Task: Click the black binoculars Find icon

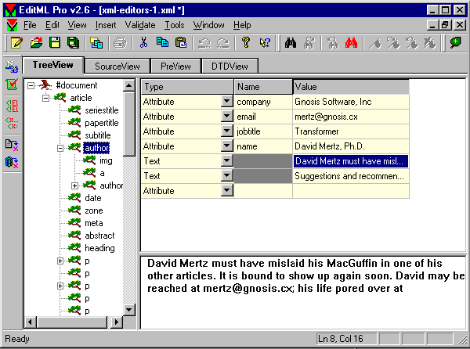Action: [x=291, y=43]
